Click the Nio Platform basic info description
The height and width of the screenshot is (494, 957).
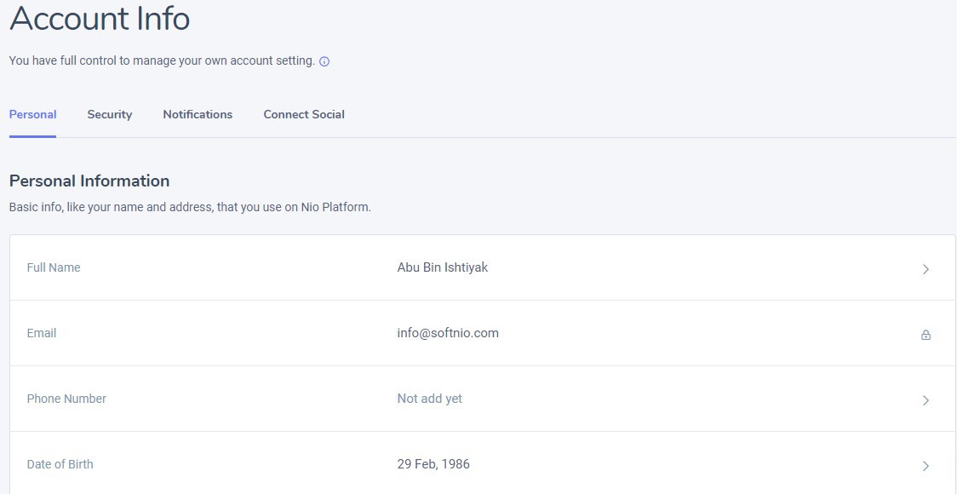[x=190, y=207]
